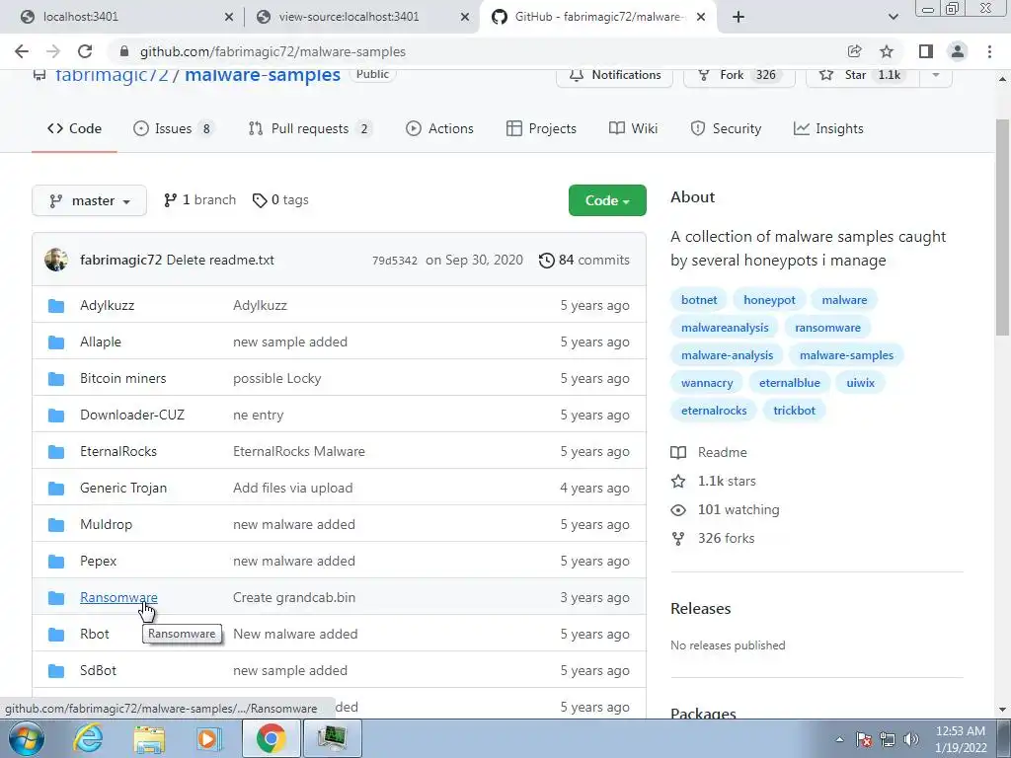Viewport: 1011px width, 758px height.
Task: Open the malware-samples repository name link
Action: [263, 75]
